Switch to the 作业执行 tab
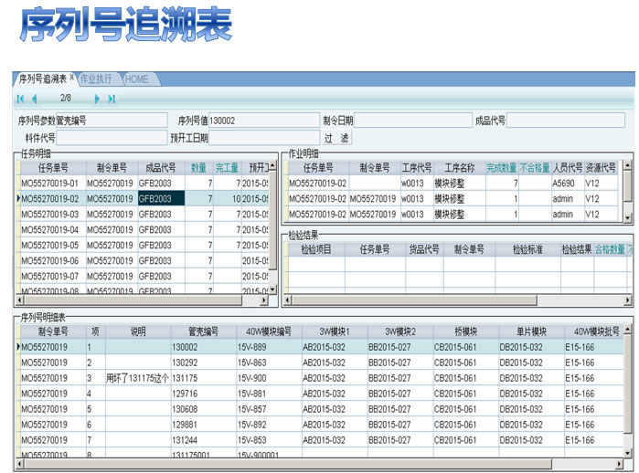Screen dimensions: 639x473 click(97, 79)
